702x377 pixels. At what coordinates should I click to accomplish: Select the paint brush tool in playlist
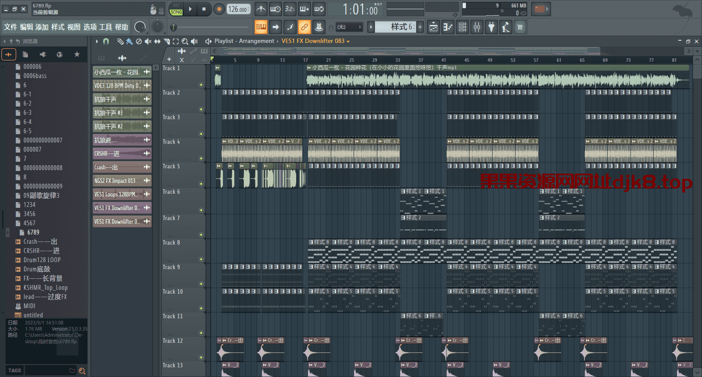click(129, 41)
